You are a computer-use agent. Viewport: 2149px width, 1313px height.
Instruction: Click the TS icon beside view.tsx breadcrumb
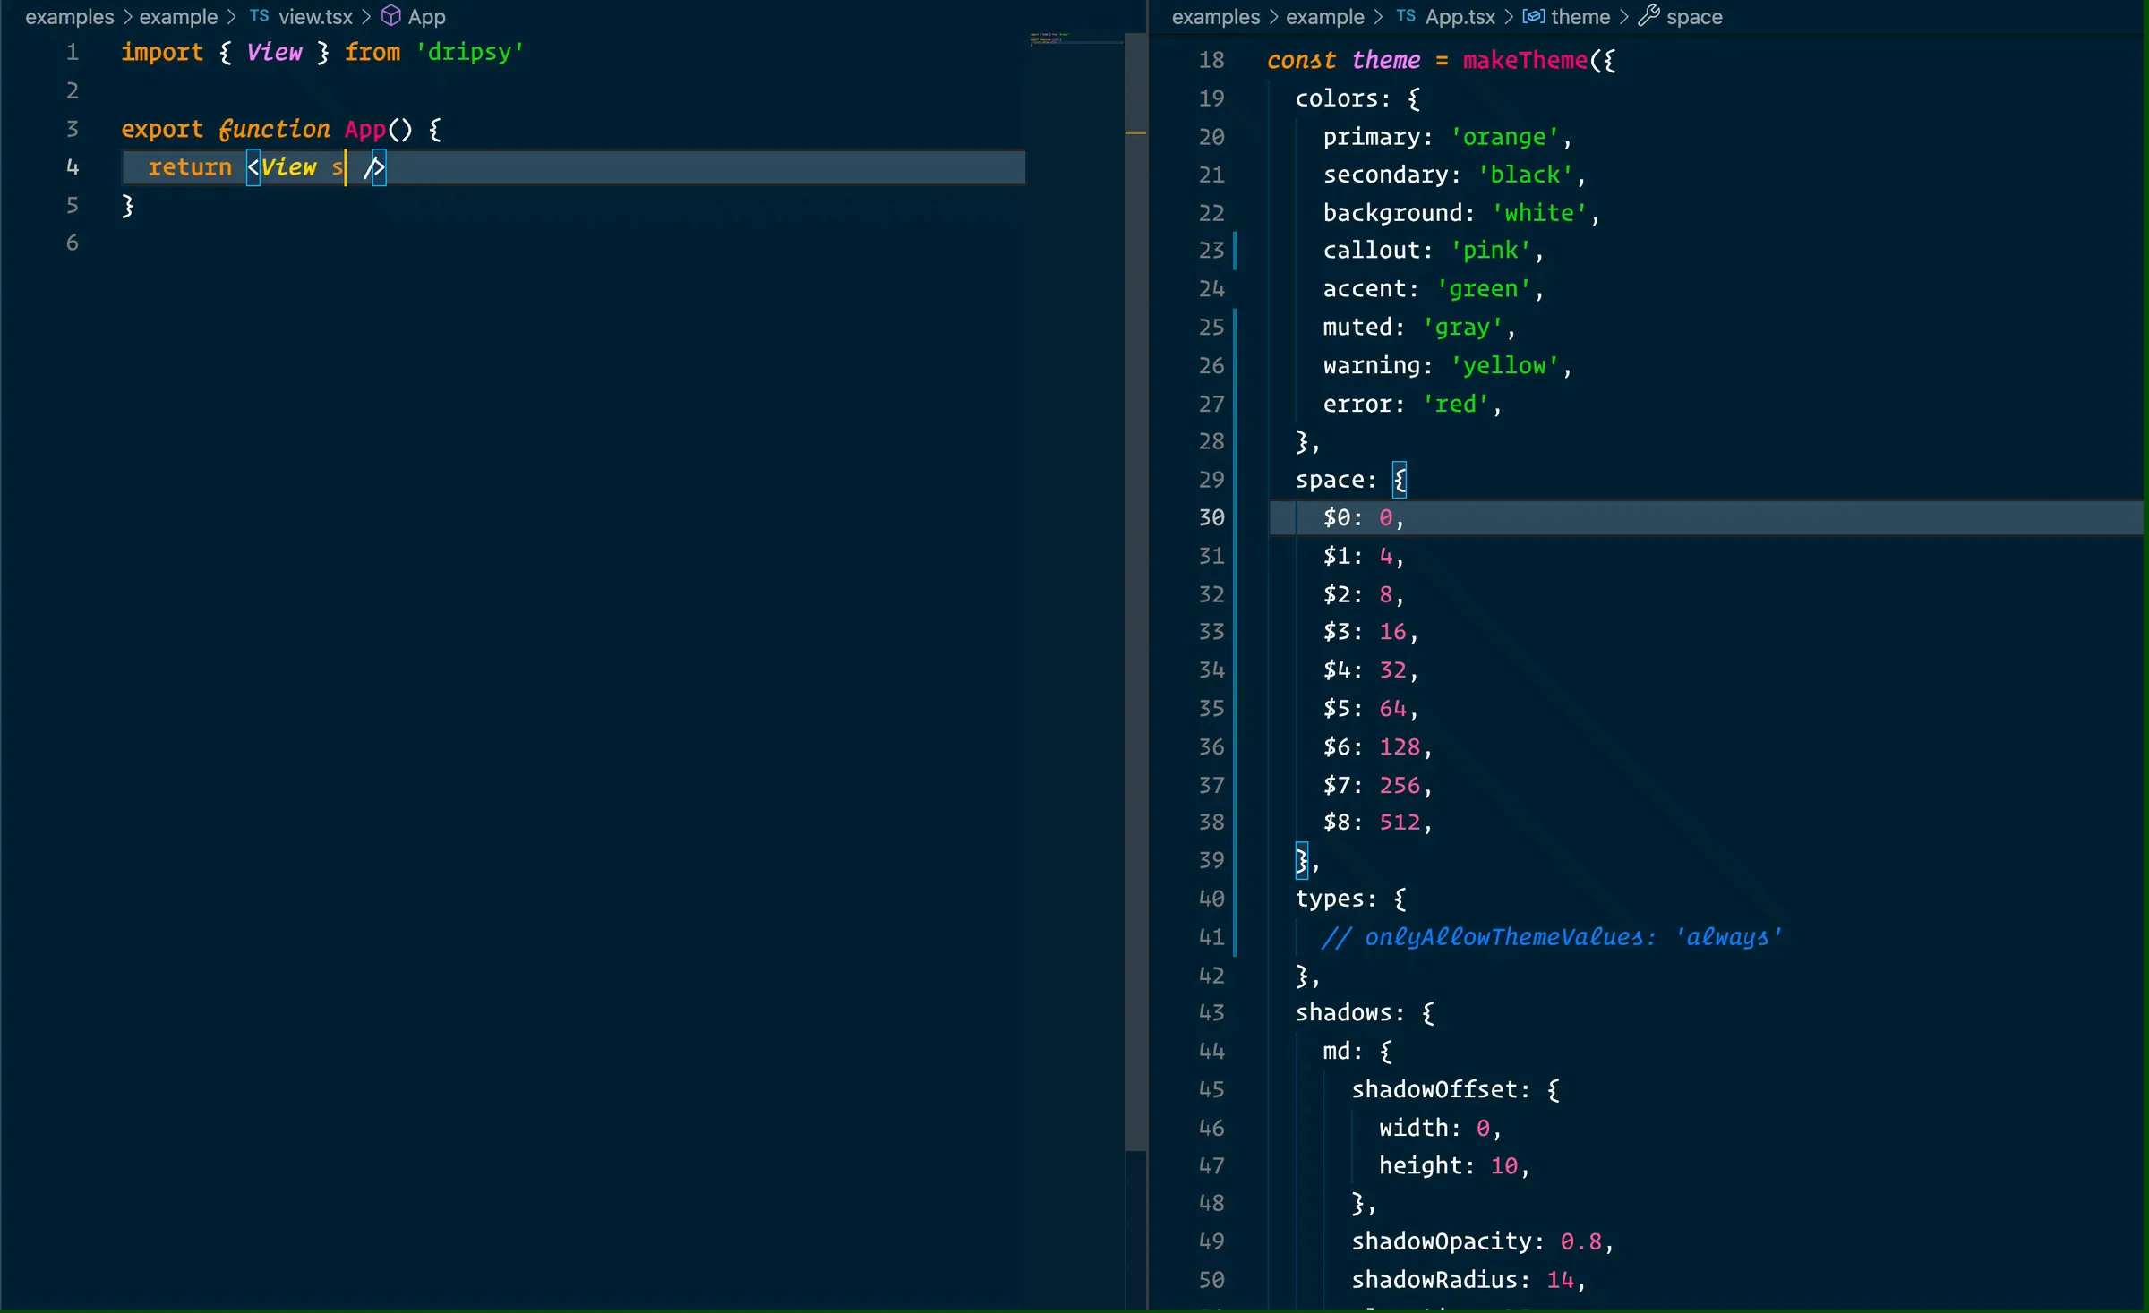[x=259, y=16]
